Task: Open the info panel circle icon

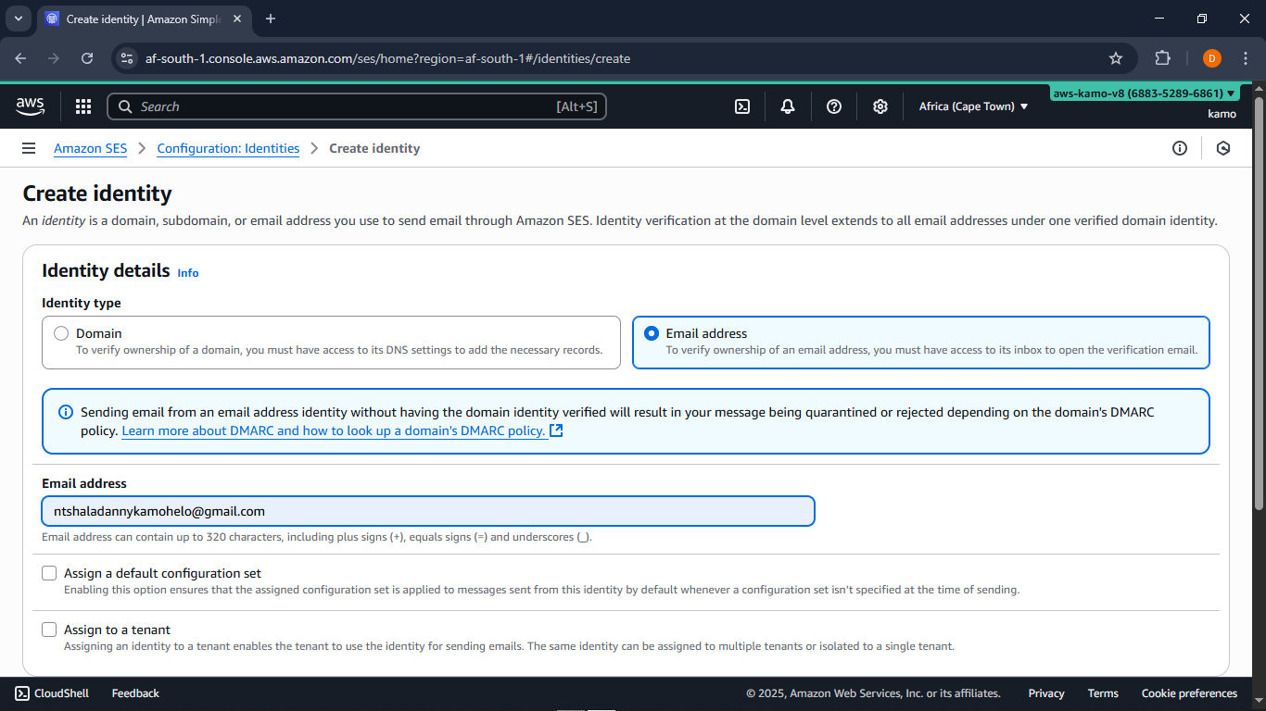Action: coord(1180,148)
